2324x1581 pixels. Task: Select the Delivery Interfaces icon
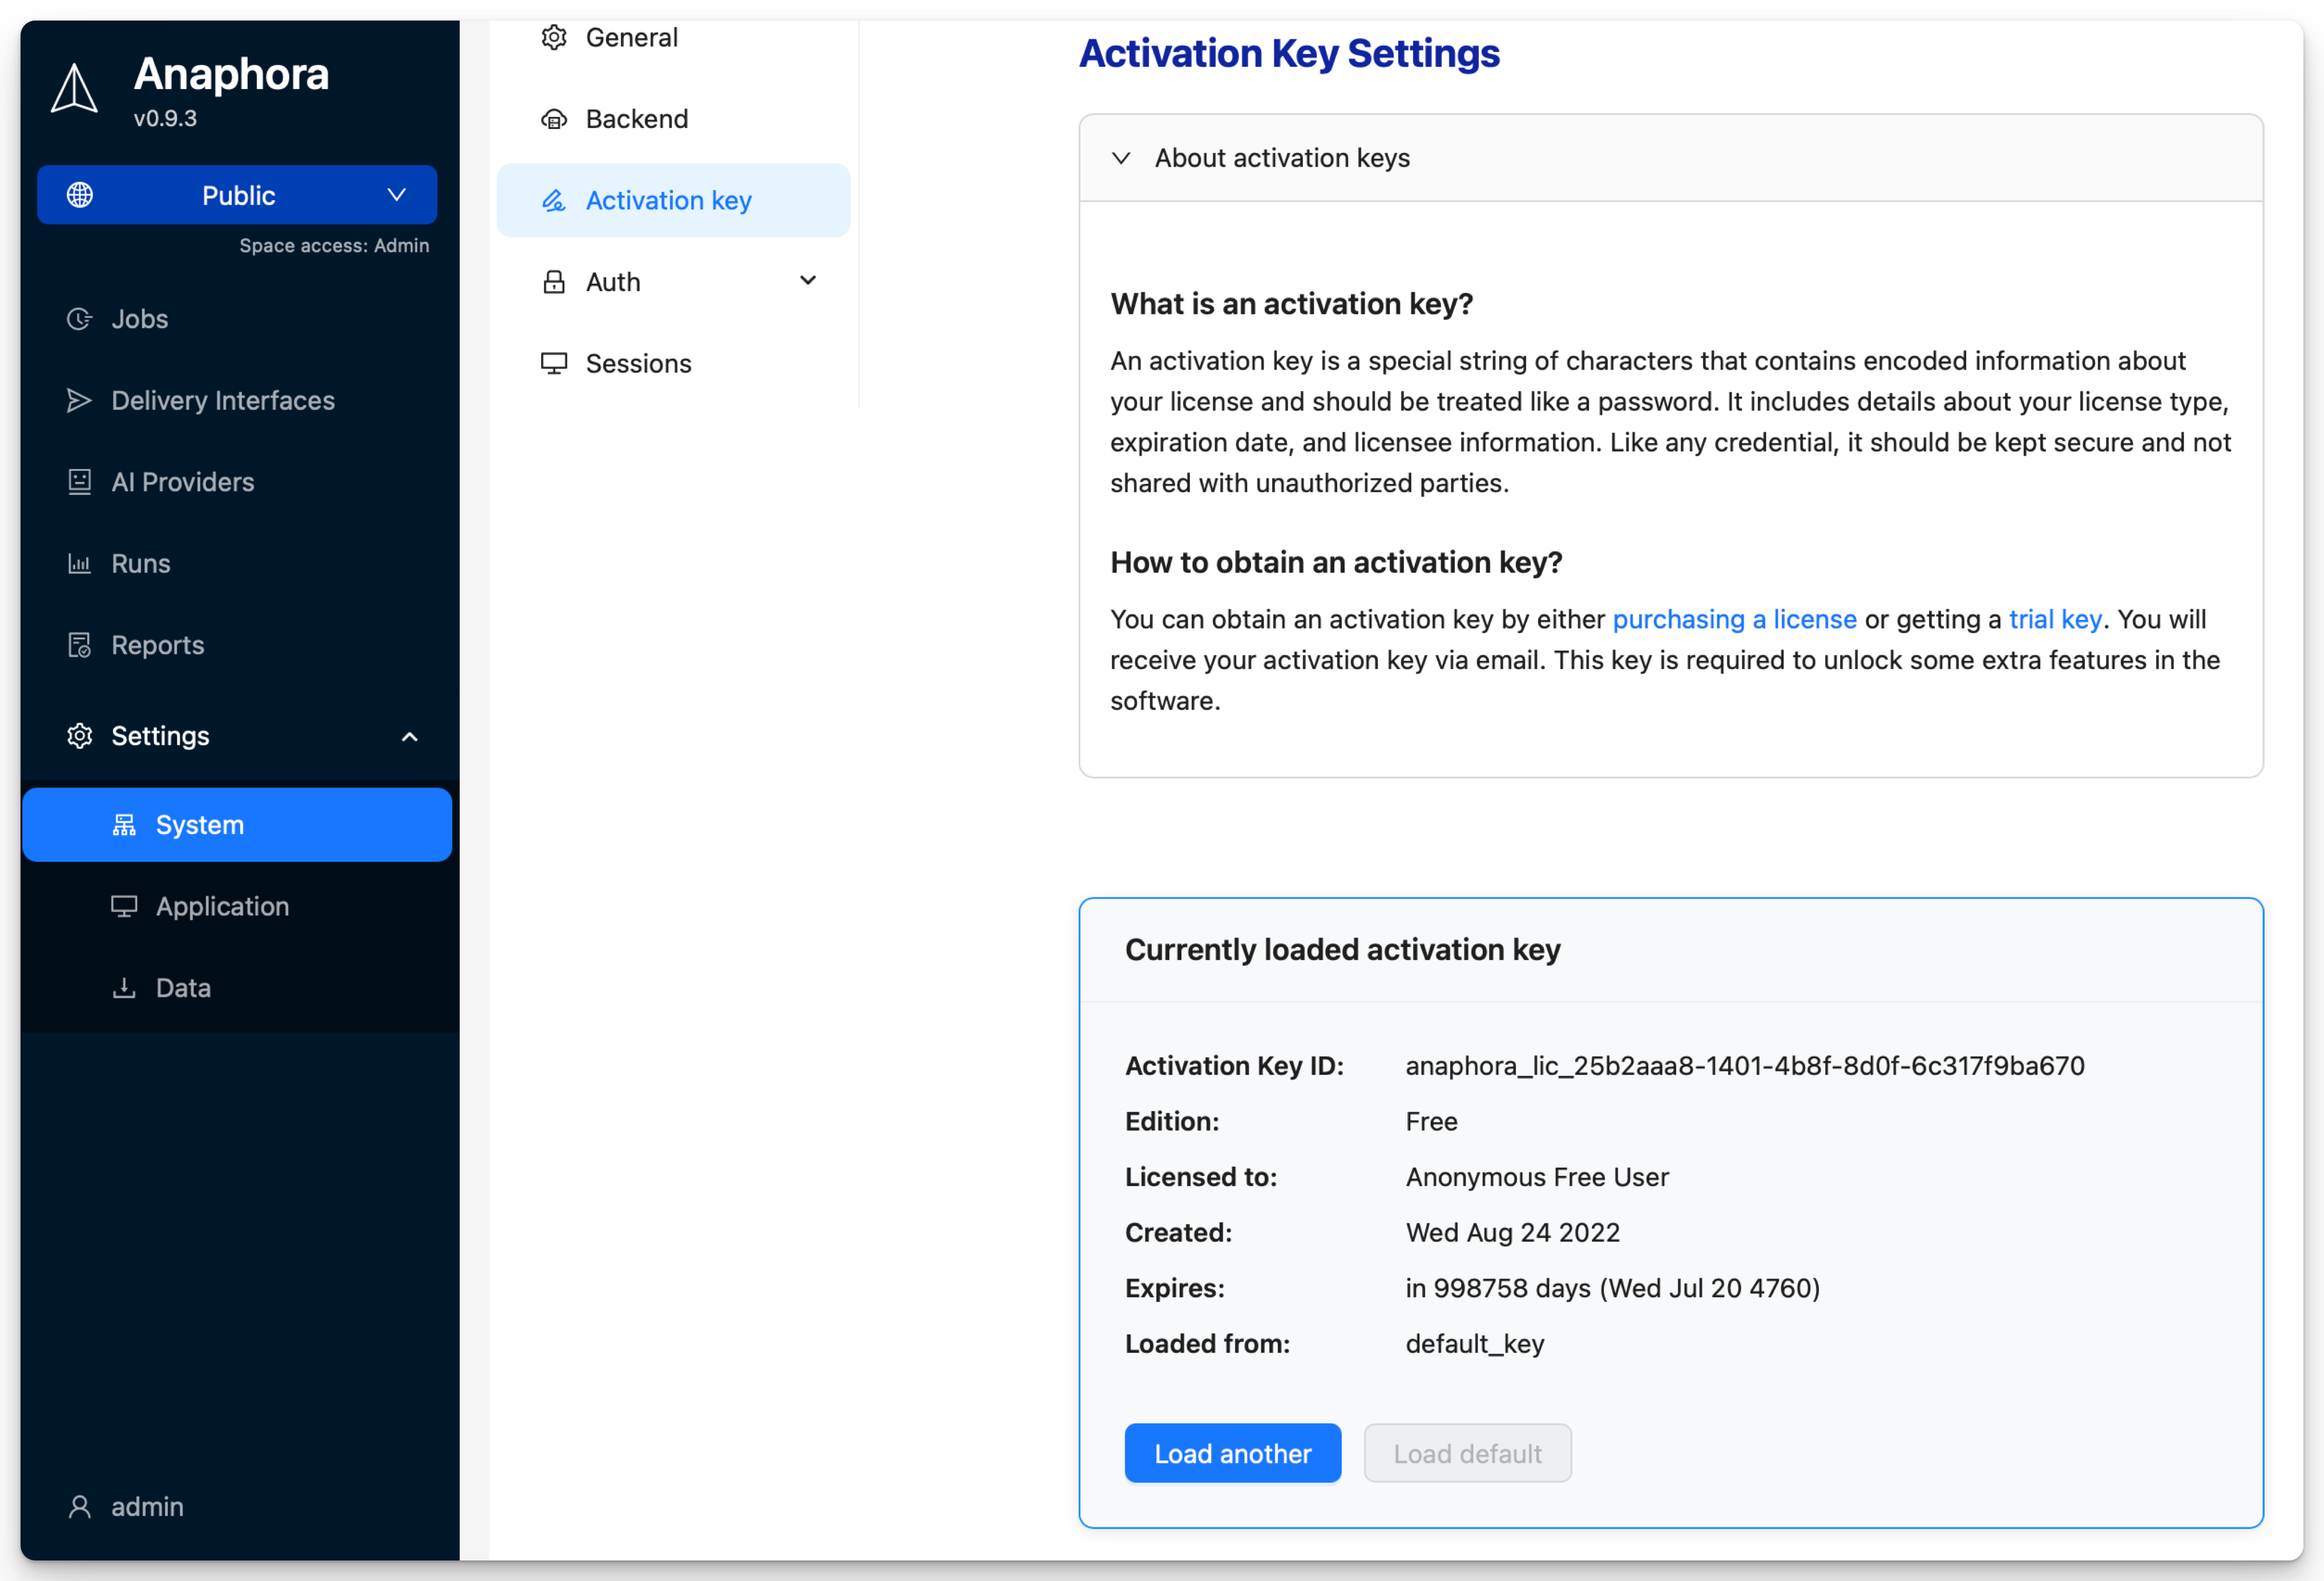[79, 400]
